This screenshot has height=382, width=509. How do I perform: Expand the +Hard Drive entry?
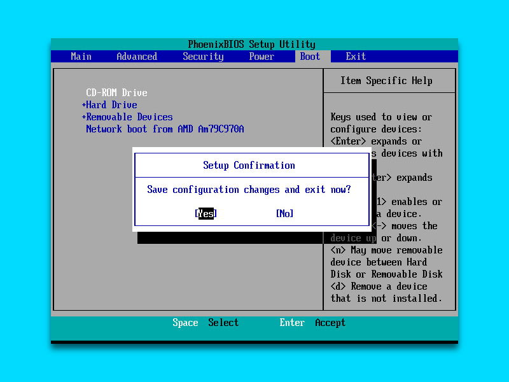pos(109,104)
